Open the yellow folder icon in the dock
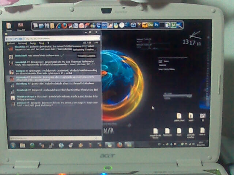 pyautogui.click(x=52, y=26)
